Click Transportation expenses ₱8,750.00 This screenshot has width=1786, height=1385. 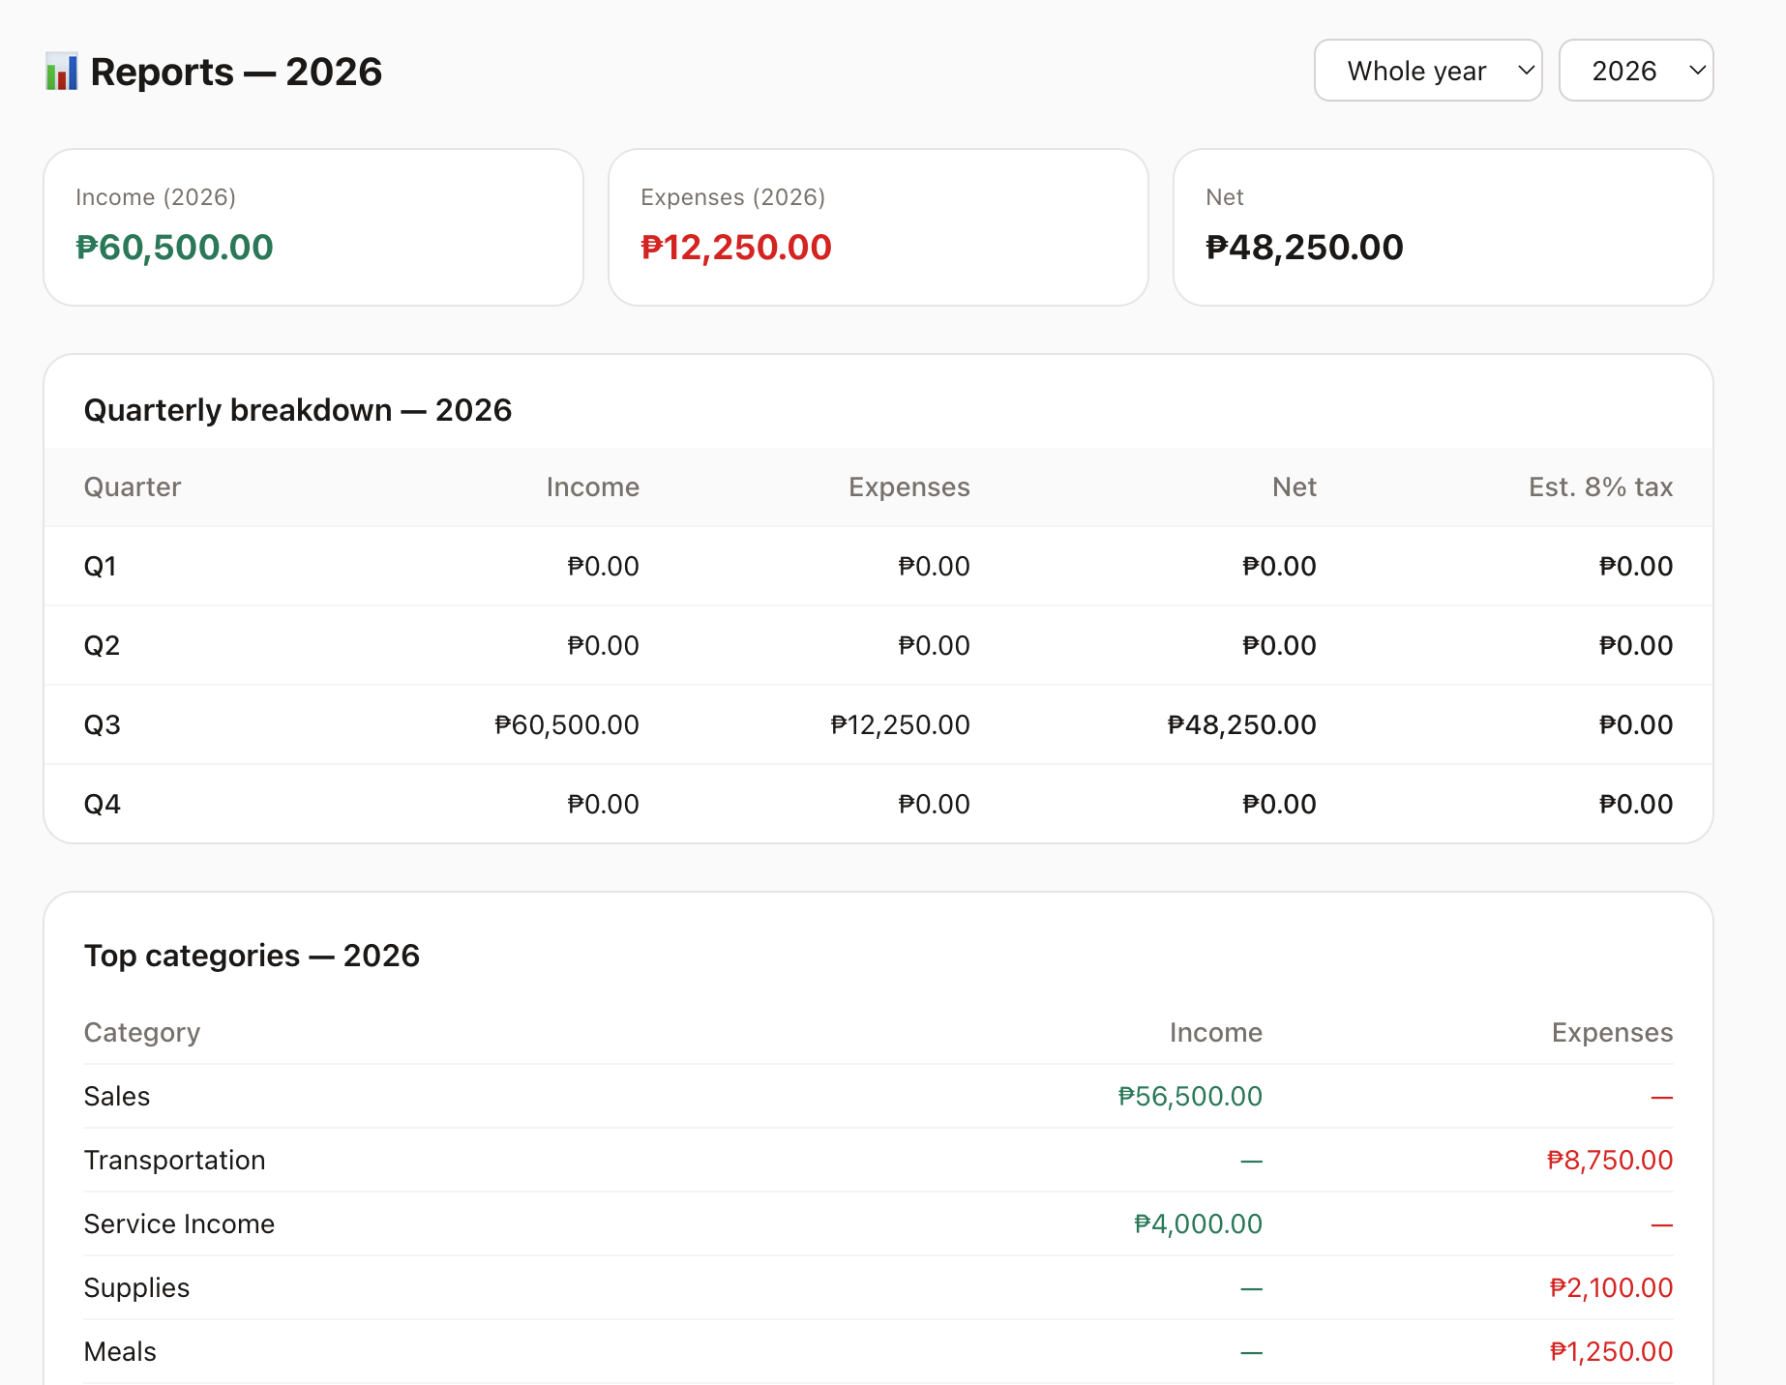tap(1610, 1160)
